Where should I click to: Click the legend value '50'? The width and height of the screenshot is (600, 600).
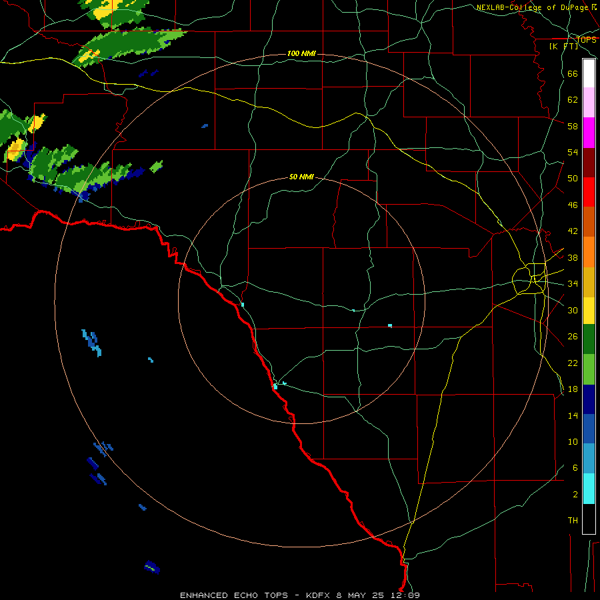click(x=573, y=178)
